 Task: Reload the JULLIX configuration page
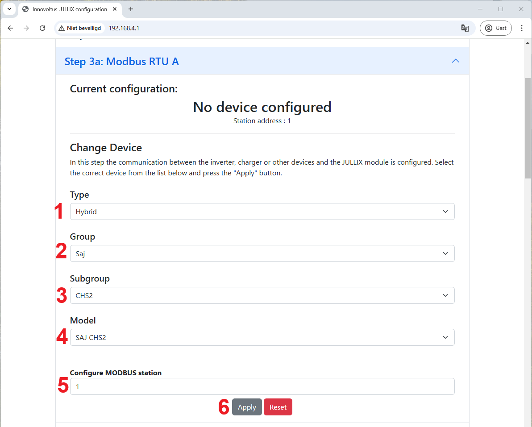(42, 28)
